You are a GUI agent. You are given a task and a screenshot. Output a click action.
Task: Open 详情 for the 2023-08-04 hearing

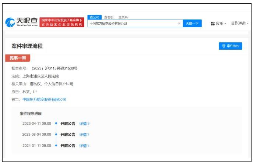point(84,135)
